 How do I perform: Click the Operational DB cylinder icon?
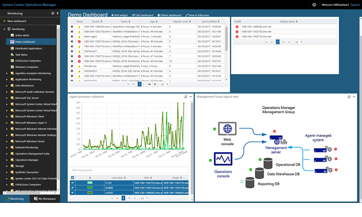[268, 164]
